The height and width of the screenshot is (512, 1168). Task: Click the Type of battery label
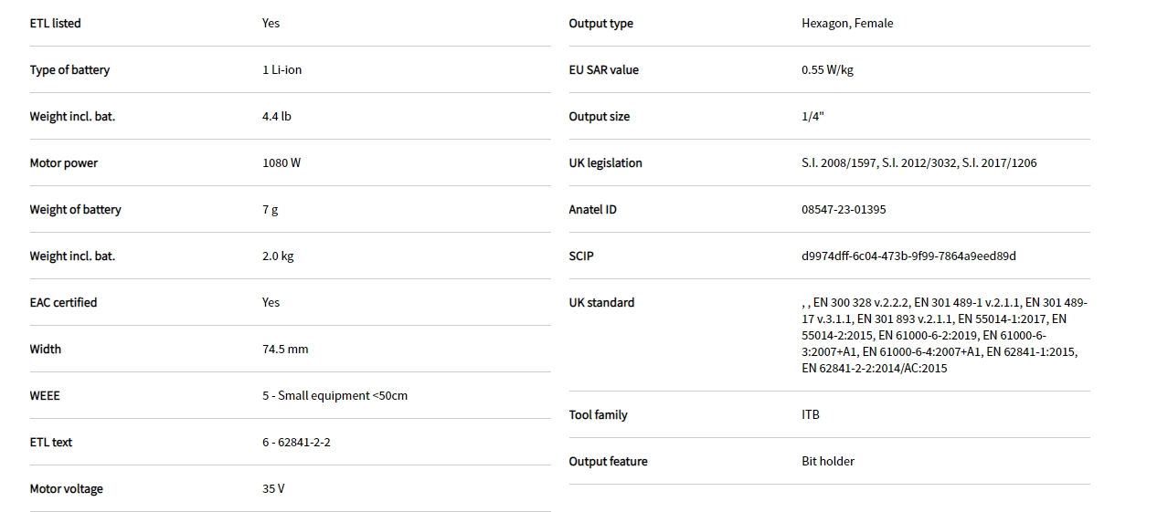coord(69,70)
